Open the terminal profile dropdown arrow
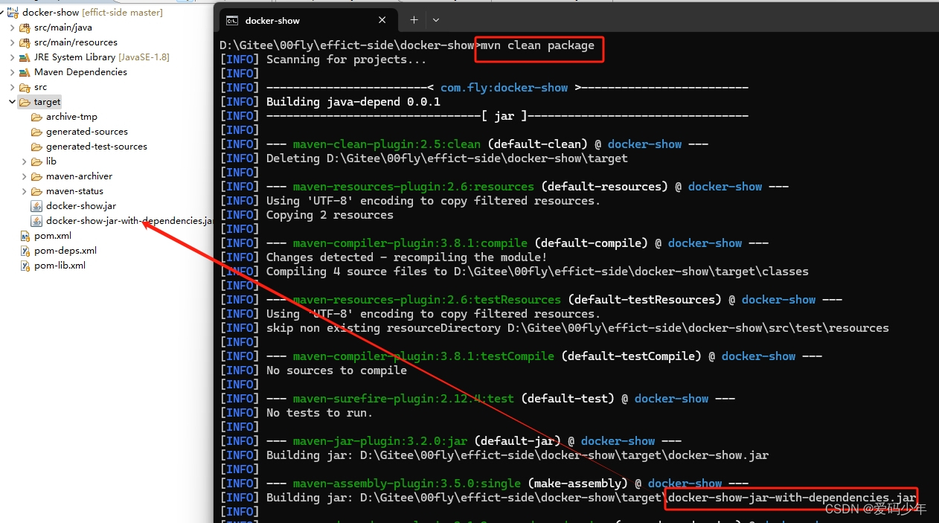Image resolution: width=939 pixels, height=523 pixels. (x=436, y=20)
